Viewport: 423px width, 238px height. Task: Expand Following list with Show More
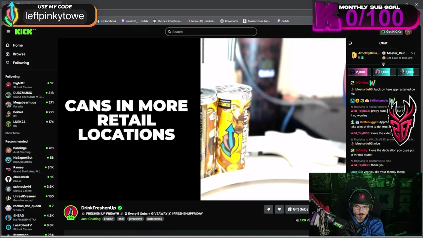[13, 133]
